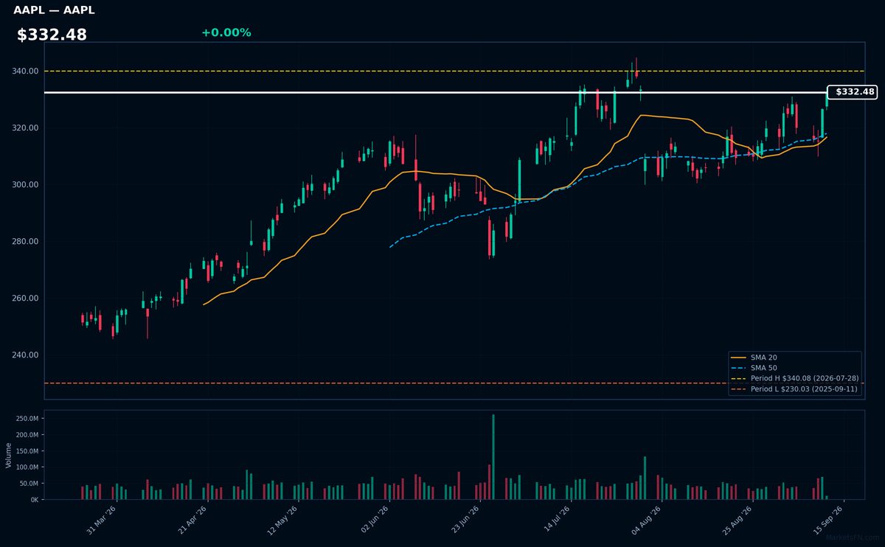
Task: Click the 0K volume axis label
Action: (x=35, y=500)
